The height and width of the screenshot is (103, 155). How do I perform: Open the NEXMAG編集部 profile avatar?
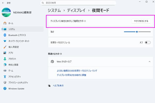(6, 12)
